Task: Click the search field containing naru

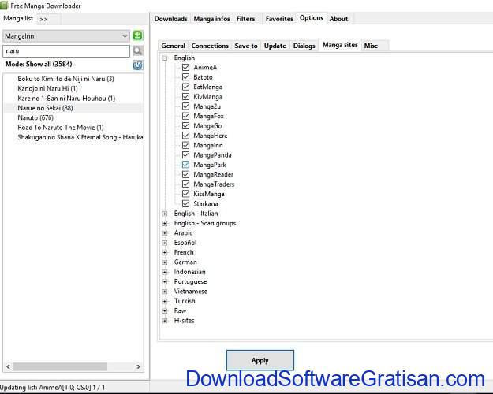Action: click(x=66, y=51)
